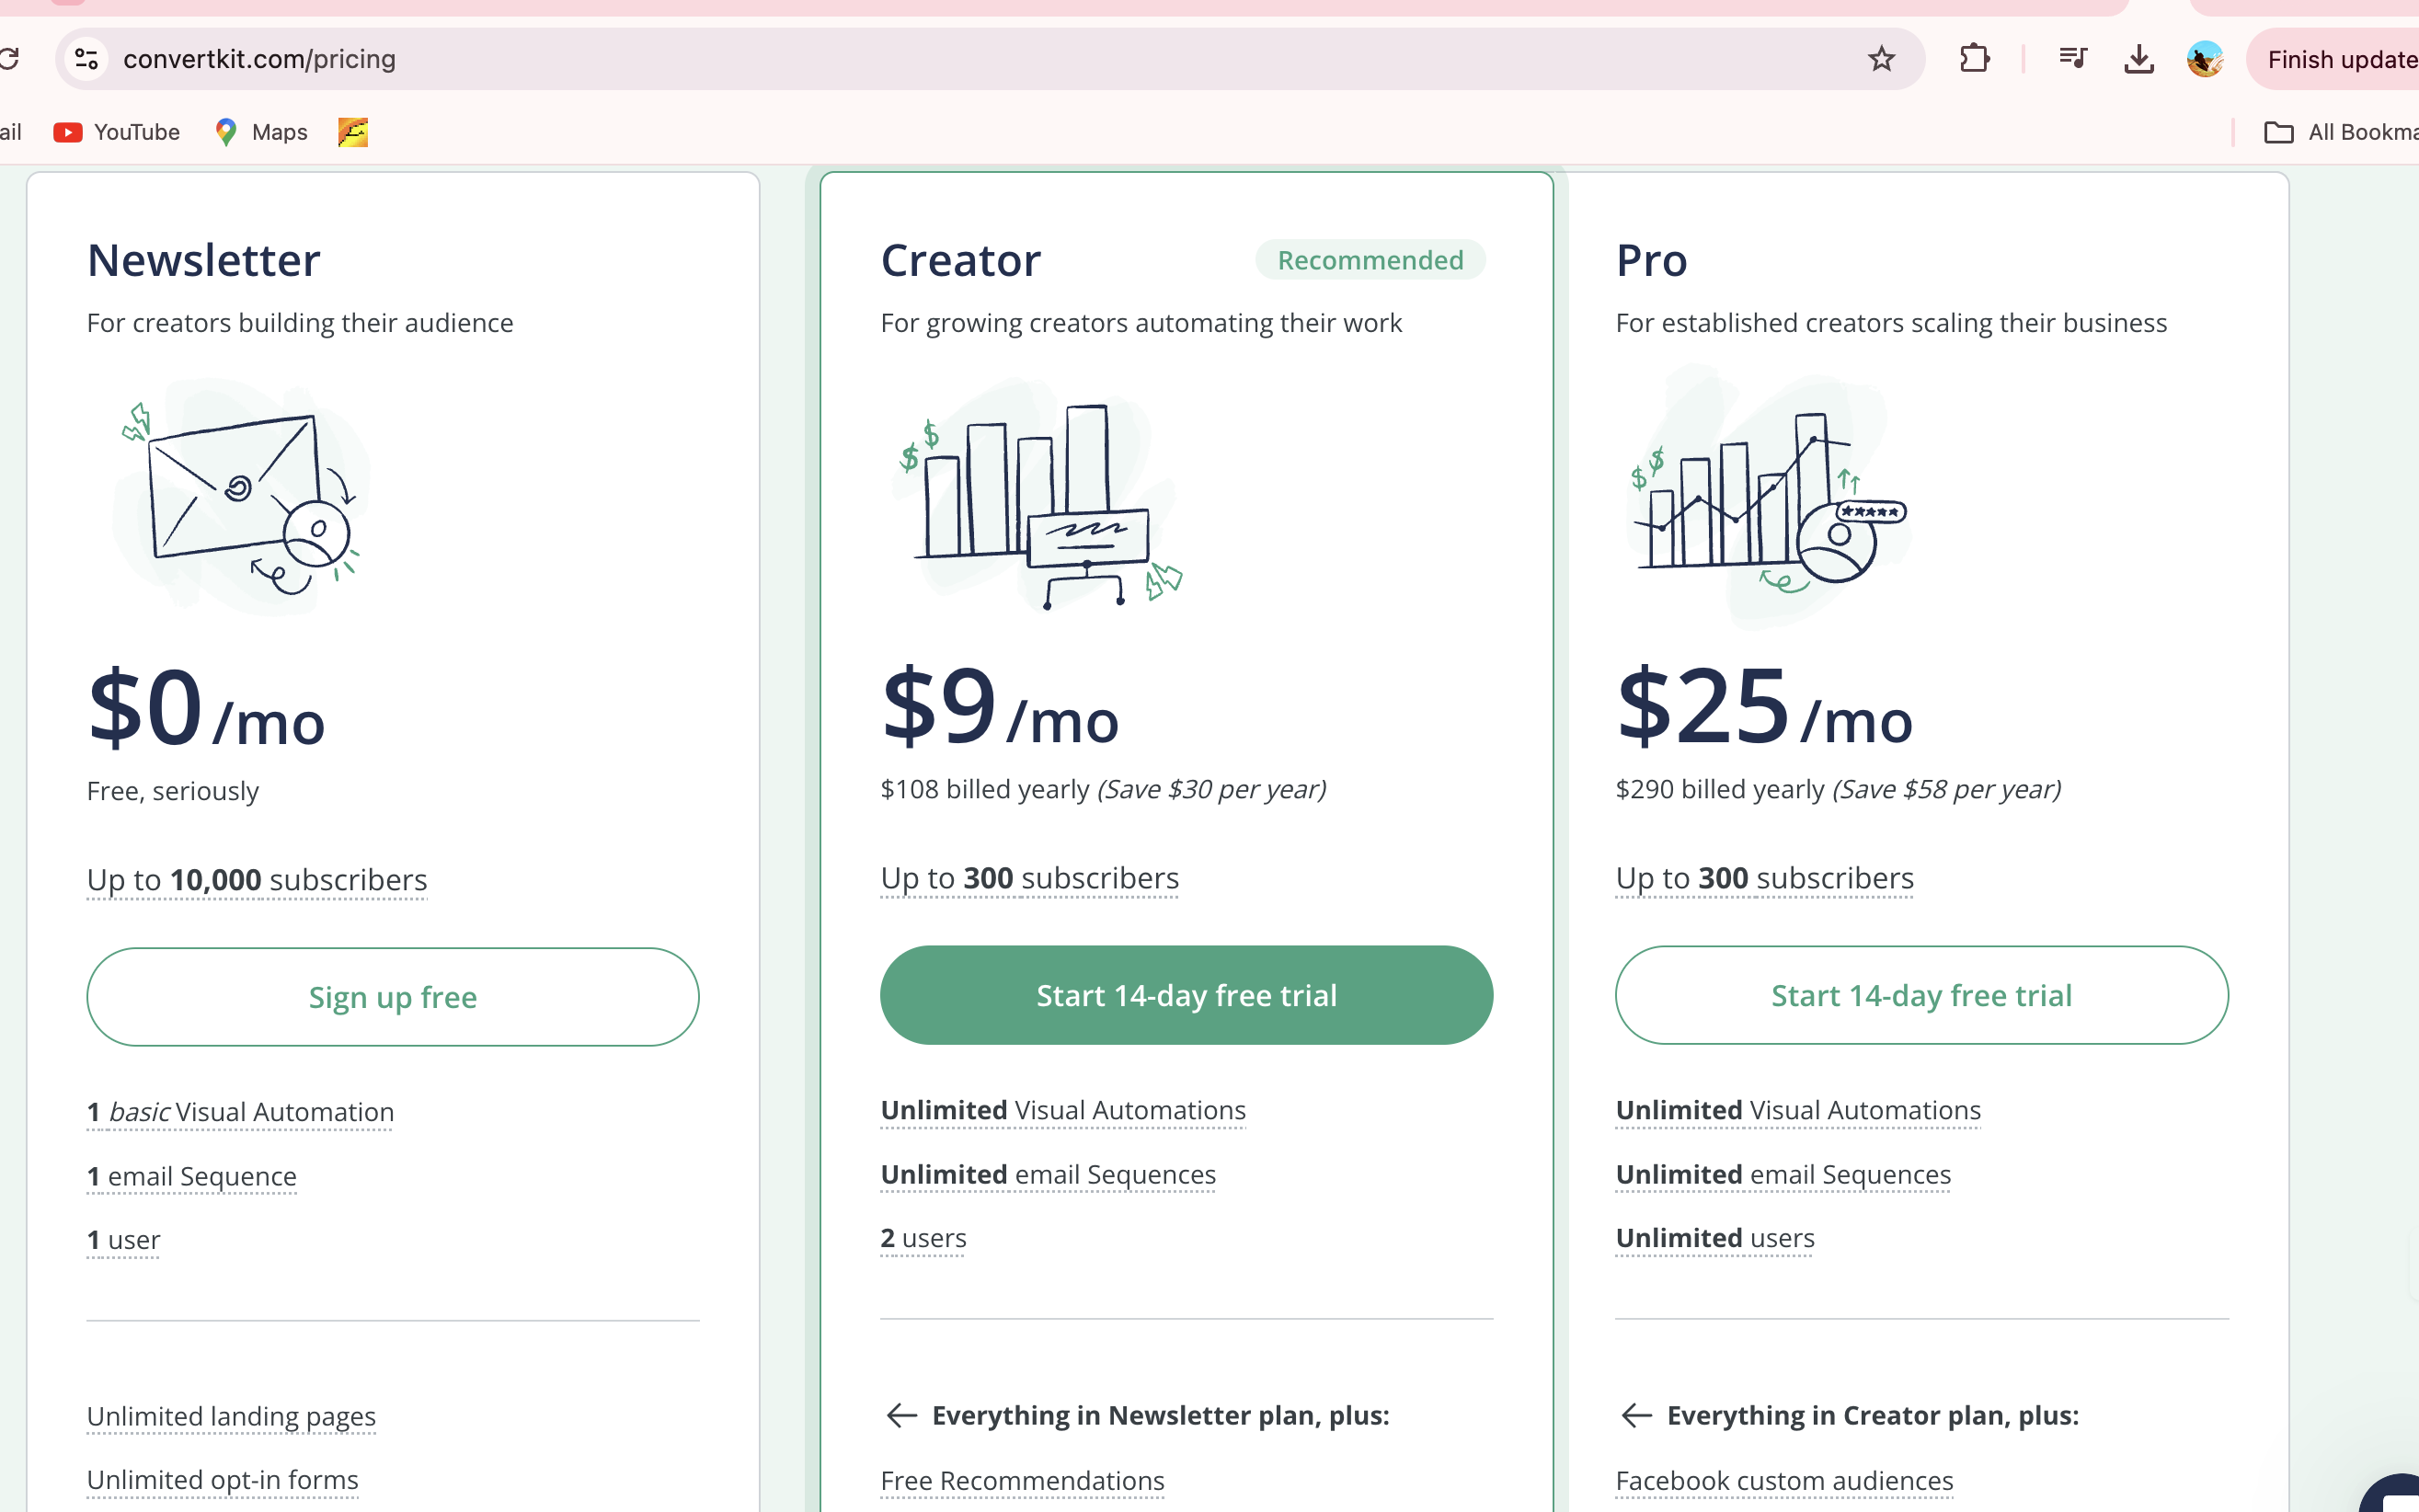Click the $9 /mo price

point(1000,706)
